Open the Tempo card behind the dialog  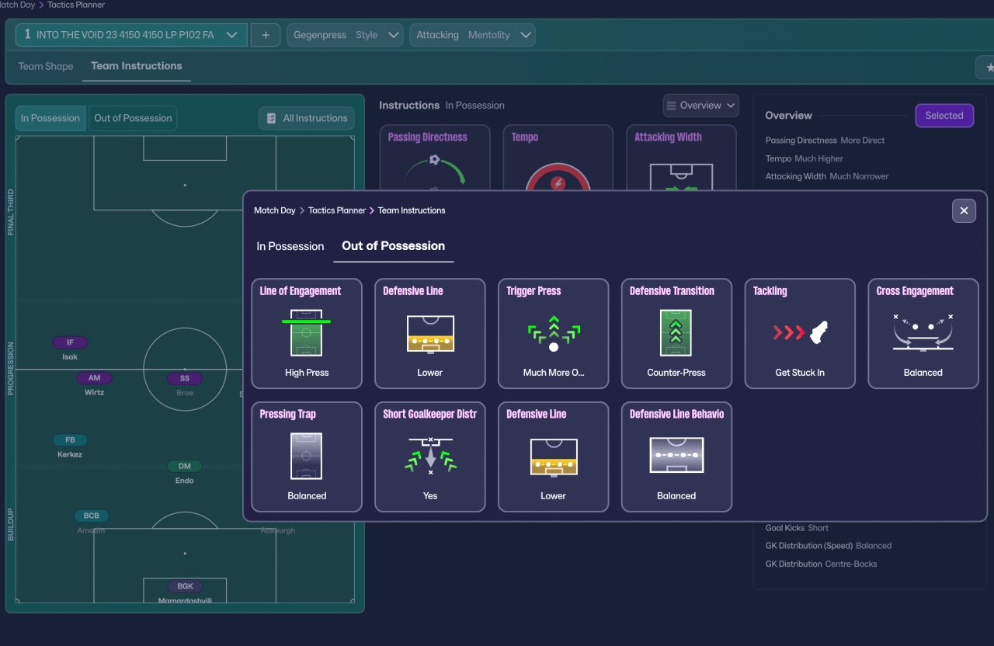[558, 157]
